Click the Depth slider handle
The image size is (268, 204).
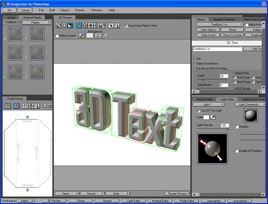[x=203, y=80]
